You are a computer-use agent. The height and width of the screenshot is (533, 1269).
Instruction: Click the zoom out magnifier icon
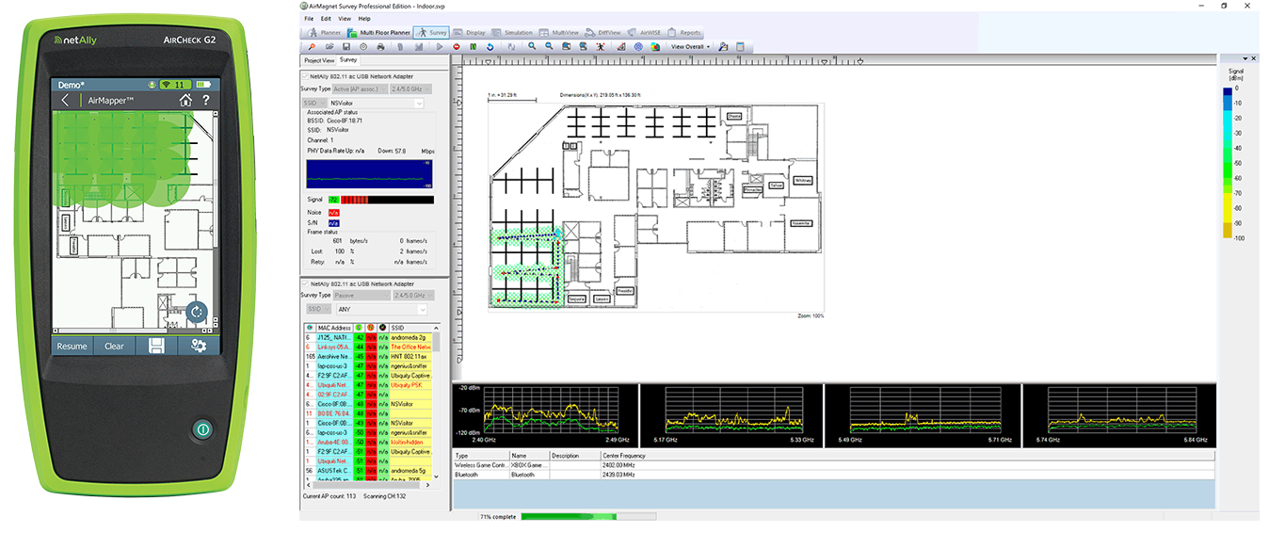click(x=549, y=46)
